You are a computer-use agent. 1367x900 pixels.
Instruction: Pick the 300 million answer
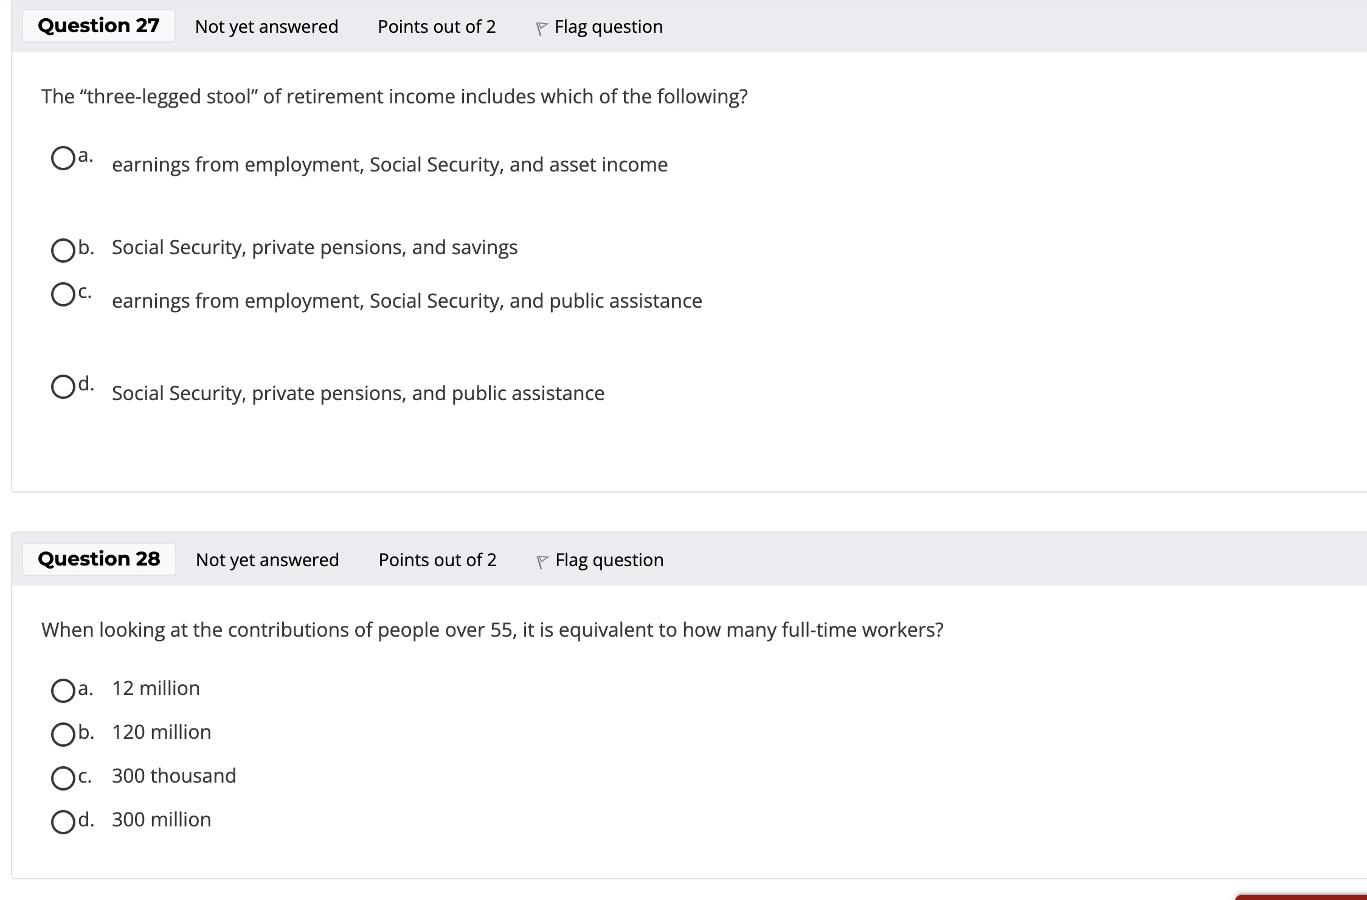coord(63,822)
